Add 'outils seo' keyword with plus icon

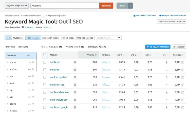point(75,62)
